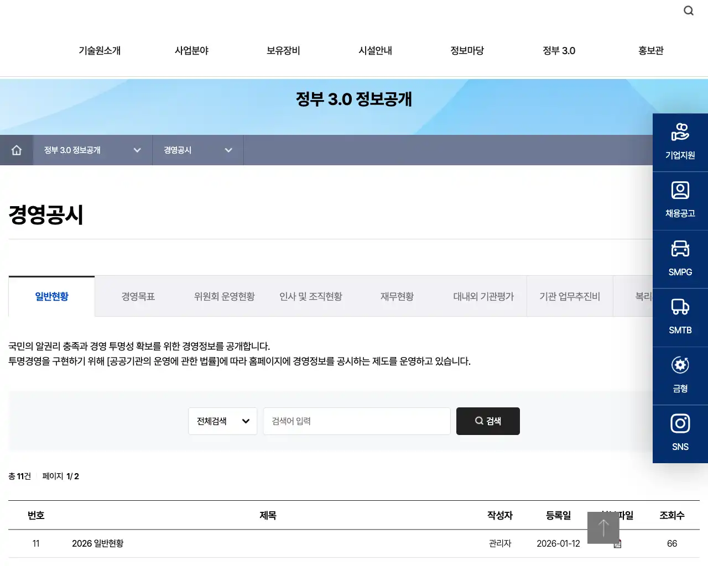Expand the 정부 3.0 정보공개 breadcrumb dropdown
This screenshot has height=566, width=708.
click(x=137, y=150)
